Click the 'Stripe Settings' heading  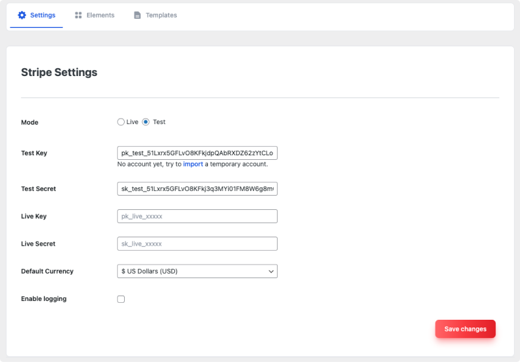pos(59,72)
